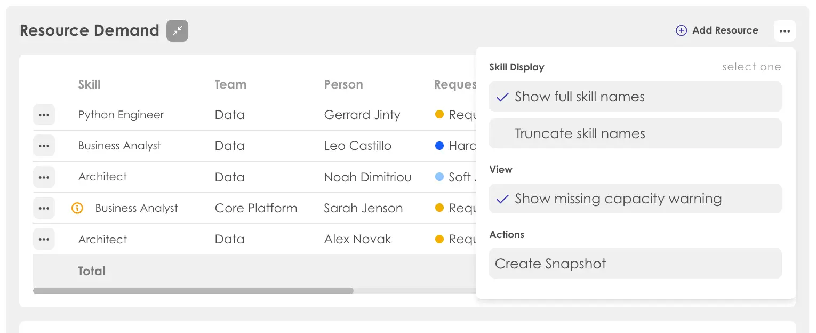
Task: Open row menu for Alex Novak
Action: (x=44, y=239)
